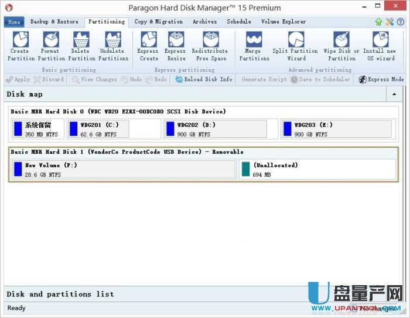Screen dimensions: 410x318
Task: Switch to the Backup & Restore tab
Action: [54, 22]
